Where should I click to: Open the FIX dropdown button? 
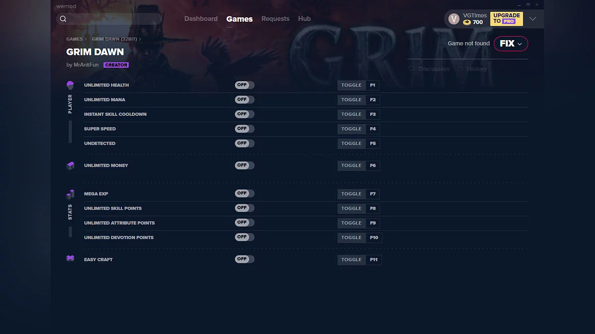(x=511, y=44)
